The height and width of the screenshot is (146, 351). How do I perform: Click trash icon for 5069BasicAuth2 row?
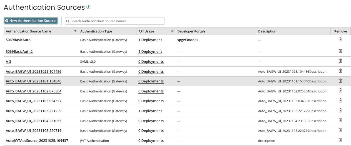[x=340, y=51]
